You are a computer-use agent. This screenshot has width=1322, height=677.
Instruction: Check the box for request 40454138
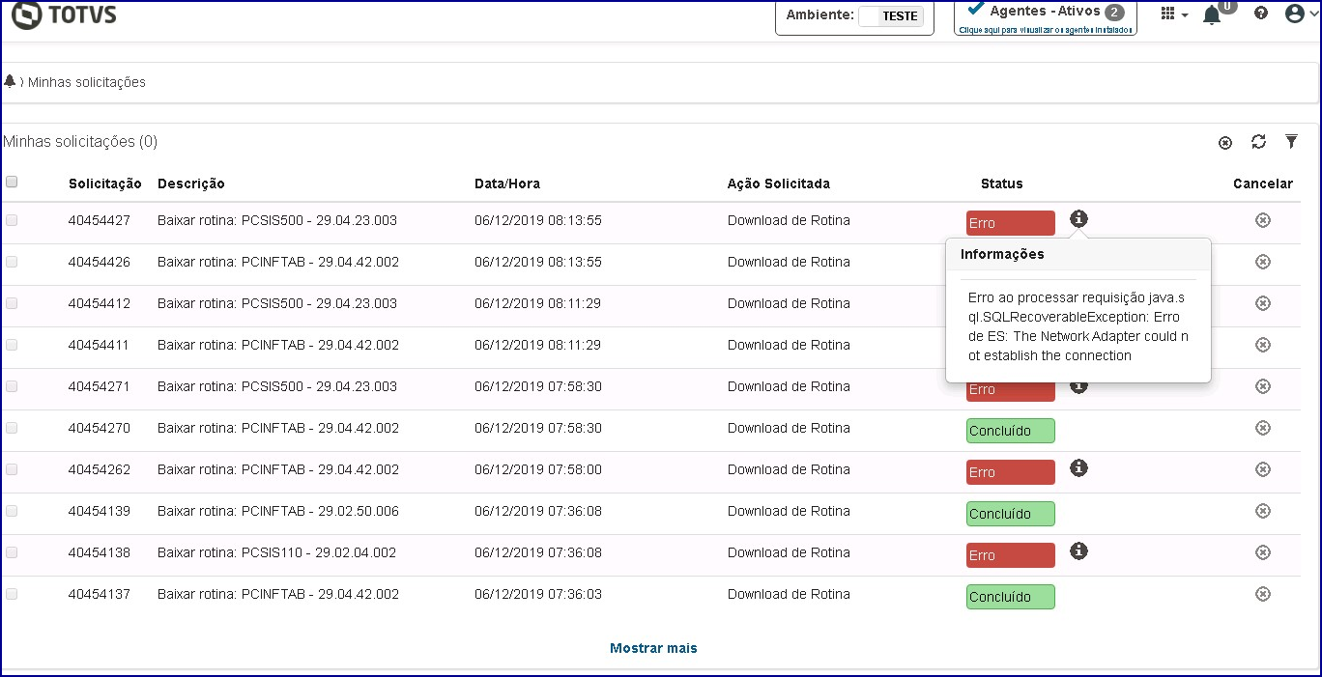coord(12,552)
